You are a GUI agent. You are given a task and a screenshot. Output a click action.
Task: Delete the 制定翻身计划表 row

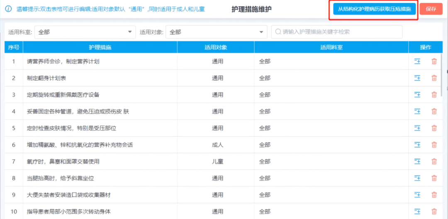point(434,78)
